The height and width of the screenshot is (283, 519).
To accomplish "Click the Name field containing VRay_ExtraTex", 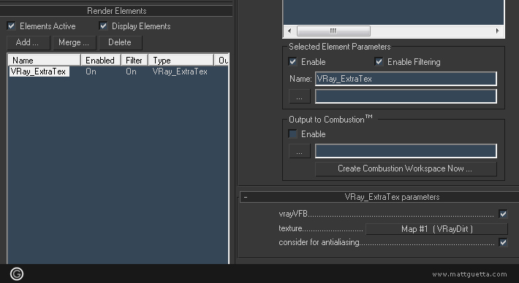I will (406, 79).
